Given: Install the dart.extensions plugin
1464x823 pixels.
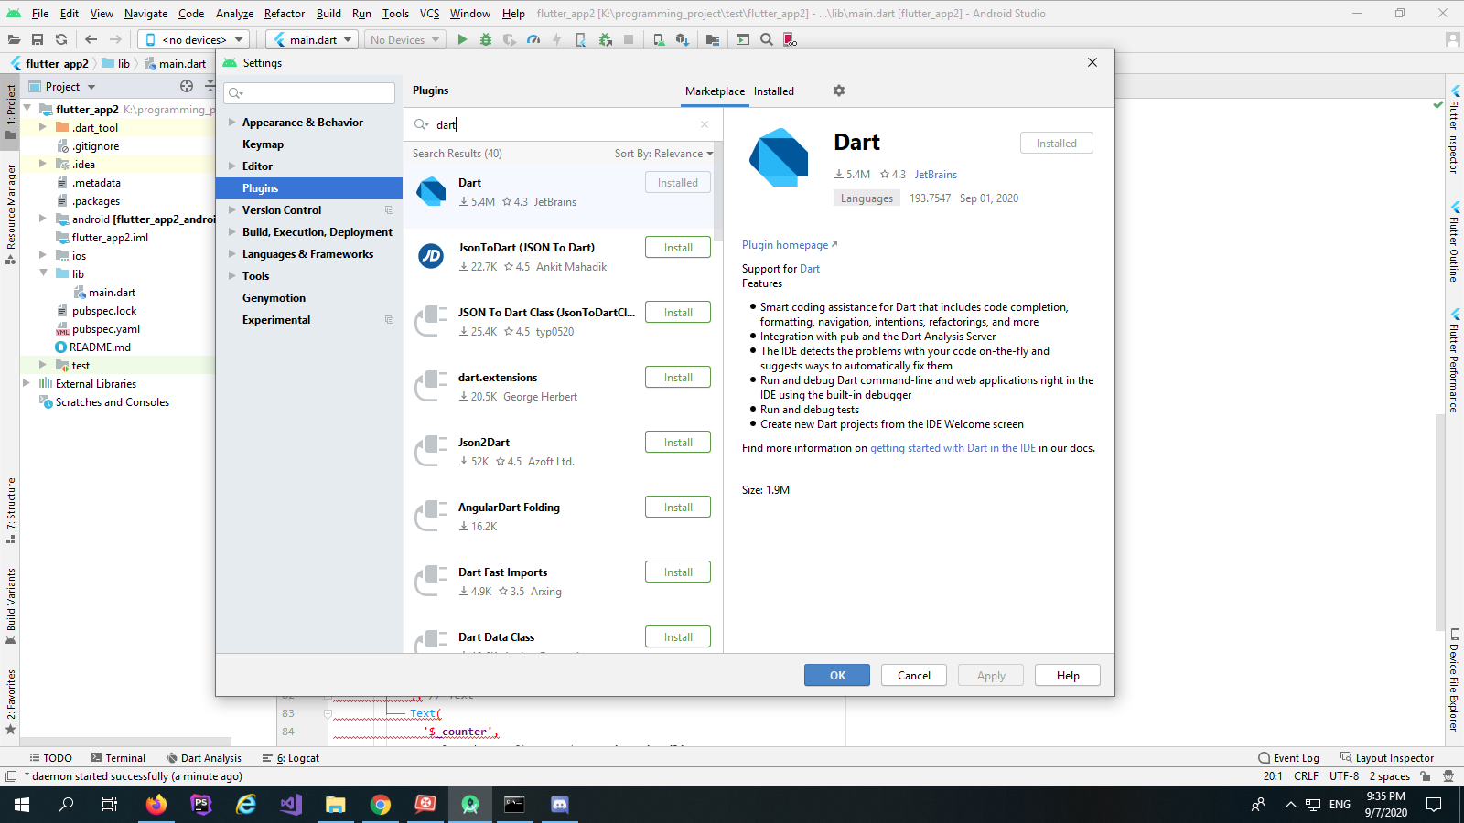Looking at the screenshot, I should [678, 378].
